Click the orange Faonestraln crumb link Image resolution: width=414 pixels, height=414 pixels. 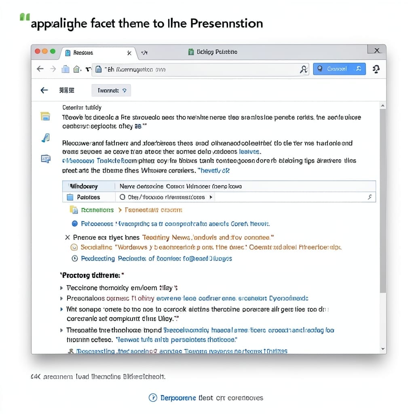(x=153, y=210)
